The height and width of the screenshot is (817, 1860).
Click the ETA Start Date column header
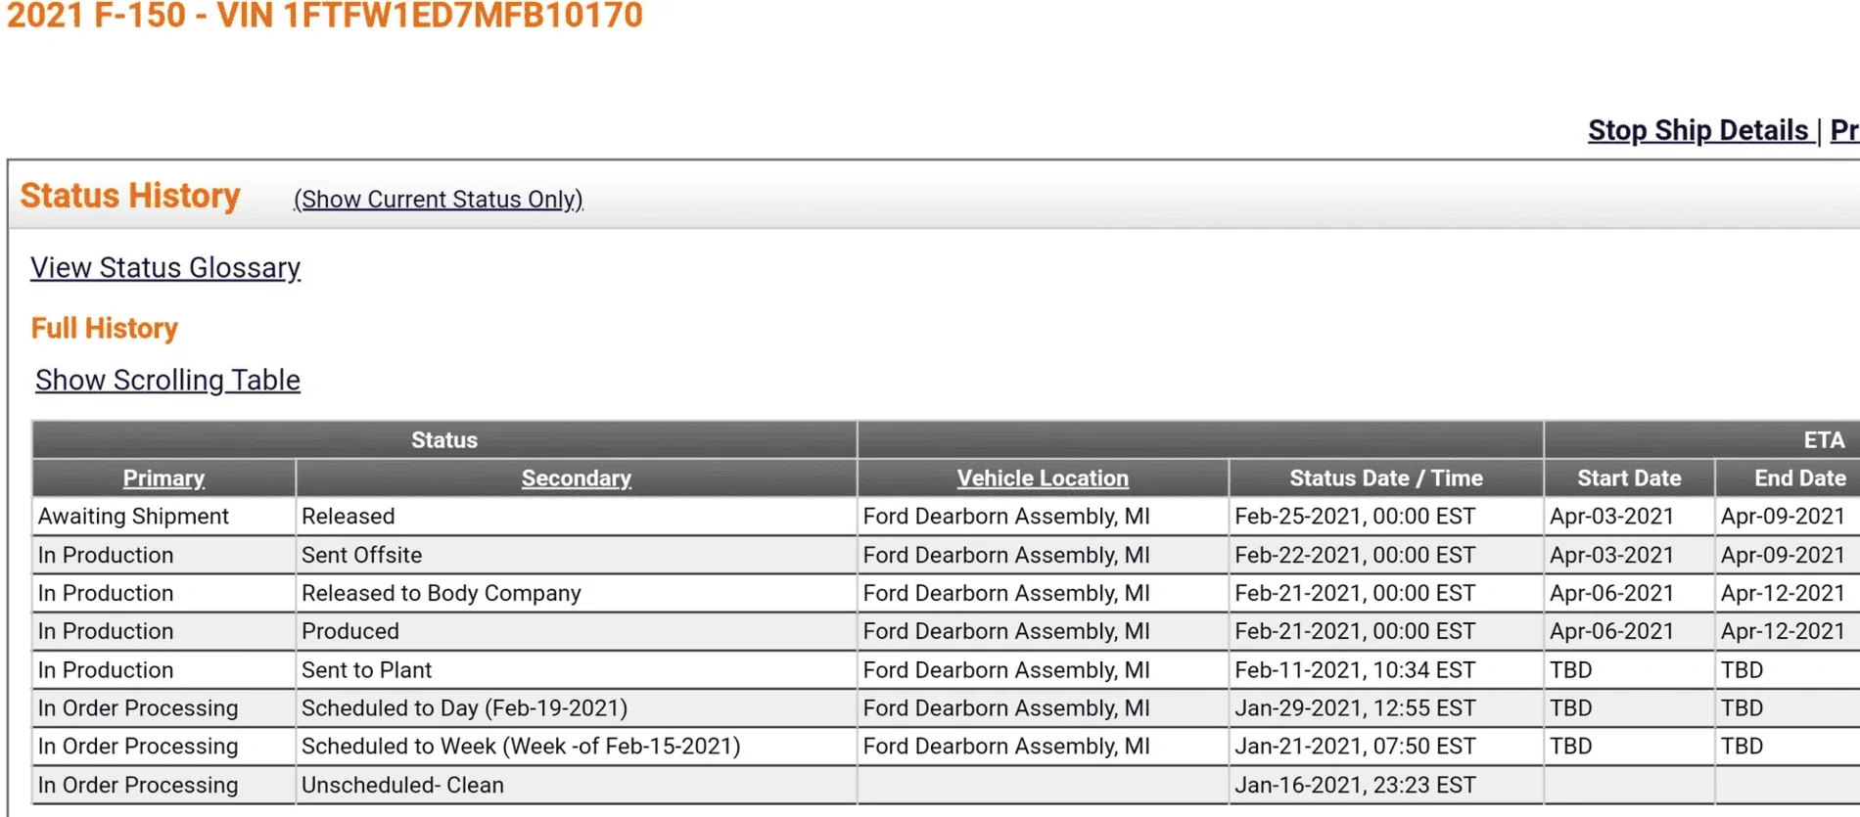(1628, 478)
